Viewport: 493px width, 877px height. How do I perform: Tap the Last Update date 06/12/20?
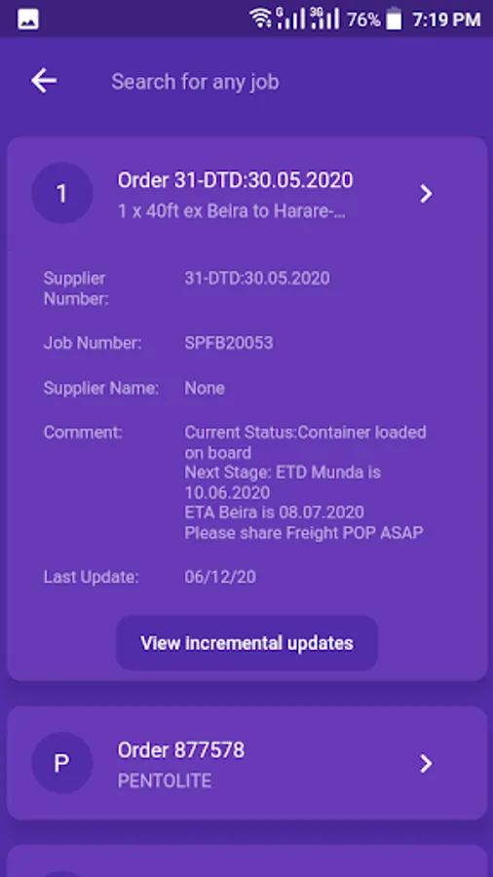click(220, 577)
